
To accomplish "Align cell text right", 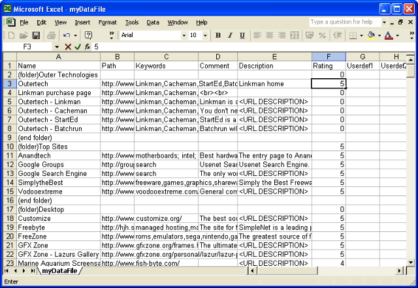I will [x=281, y=35].
